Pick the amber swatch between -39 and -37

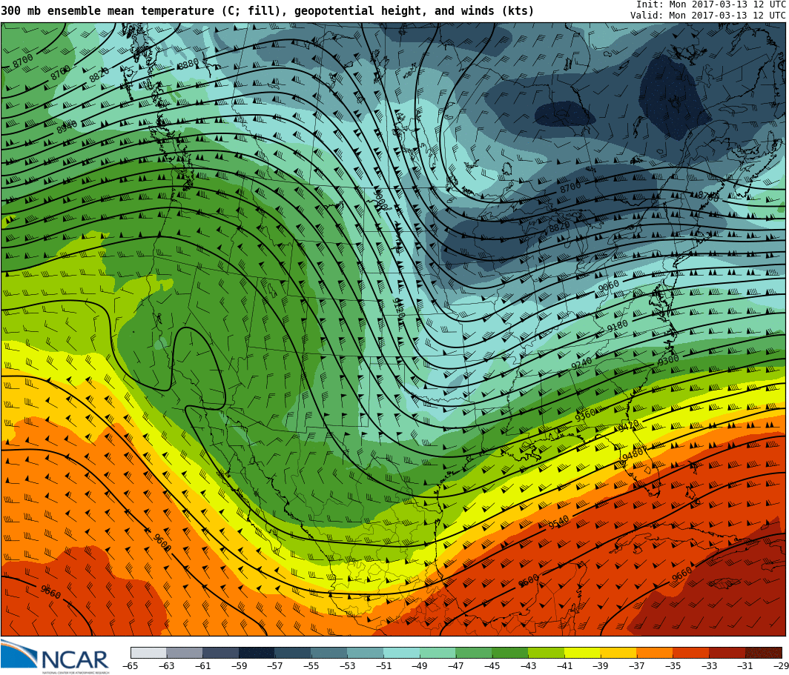[x=619, y=652]
